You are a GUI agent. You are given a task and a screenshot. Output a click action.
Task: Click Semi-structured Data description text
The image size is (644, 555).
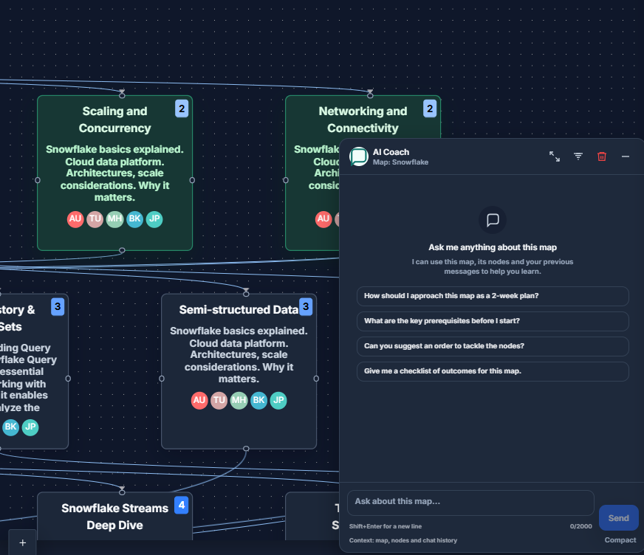pos(239,355)
